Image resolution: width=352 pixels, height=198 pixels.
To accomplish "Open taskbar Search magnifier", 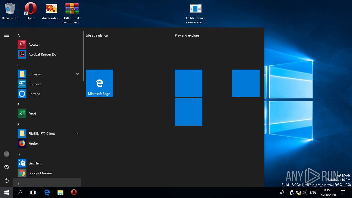I will tap(20, 193).
